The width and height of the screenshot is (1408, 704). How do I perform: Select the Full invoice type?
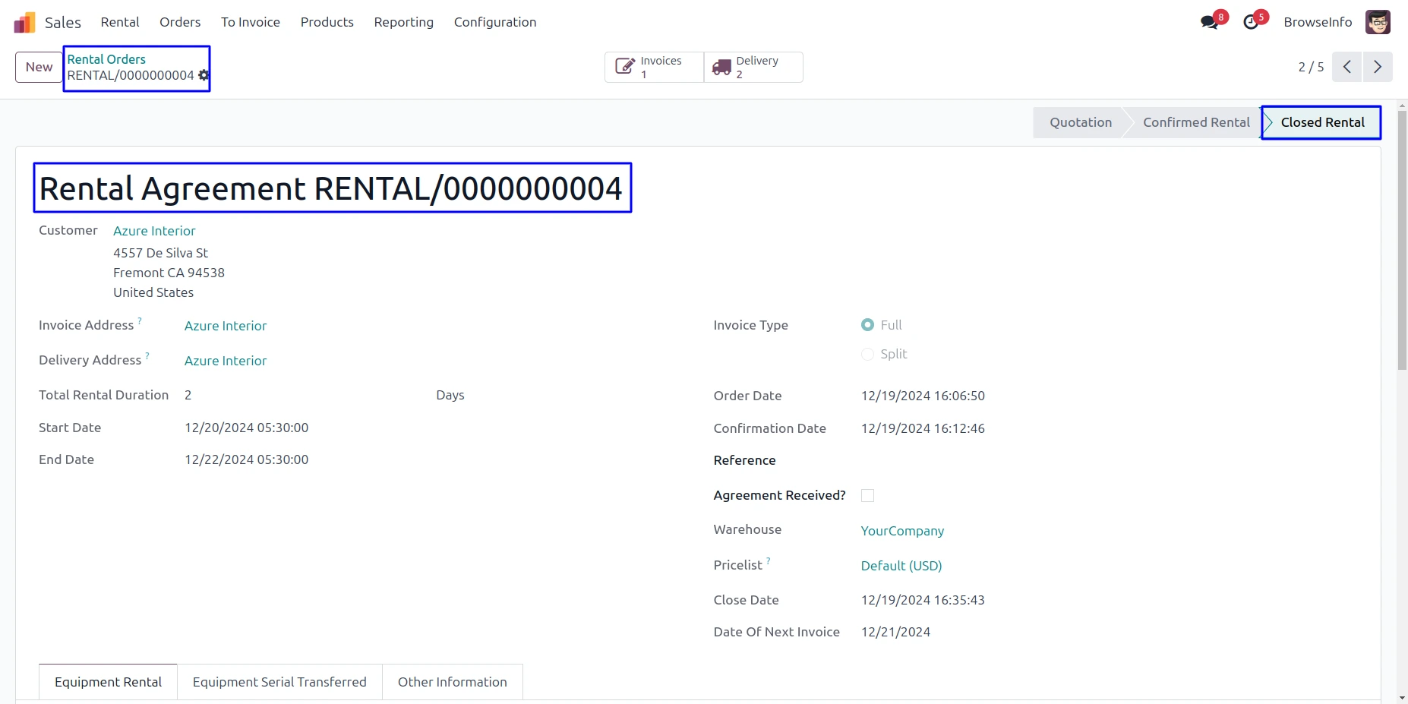tap(867, 325)
